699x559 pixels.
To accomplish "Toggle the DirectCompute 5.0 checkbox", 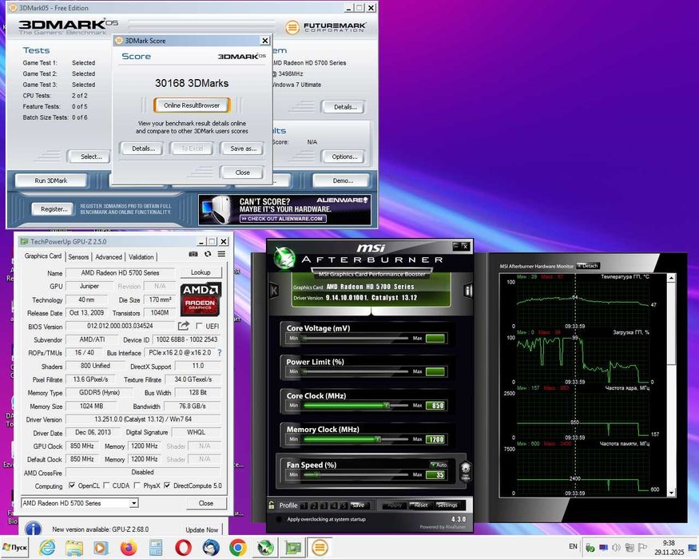I will [x=167, y=486].
